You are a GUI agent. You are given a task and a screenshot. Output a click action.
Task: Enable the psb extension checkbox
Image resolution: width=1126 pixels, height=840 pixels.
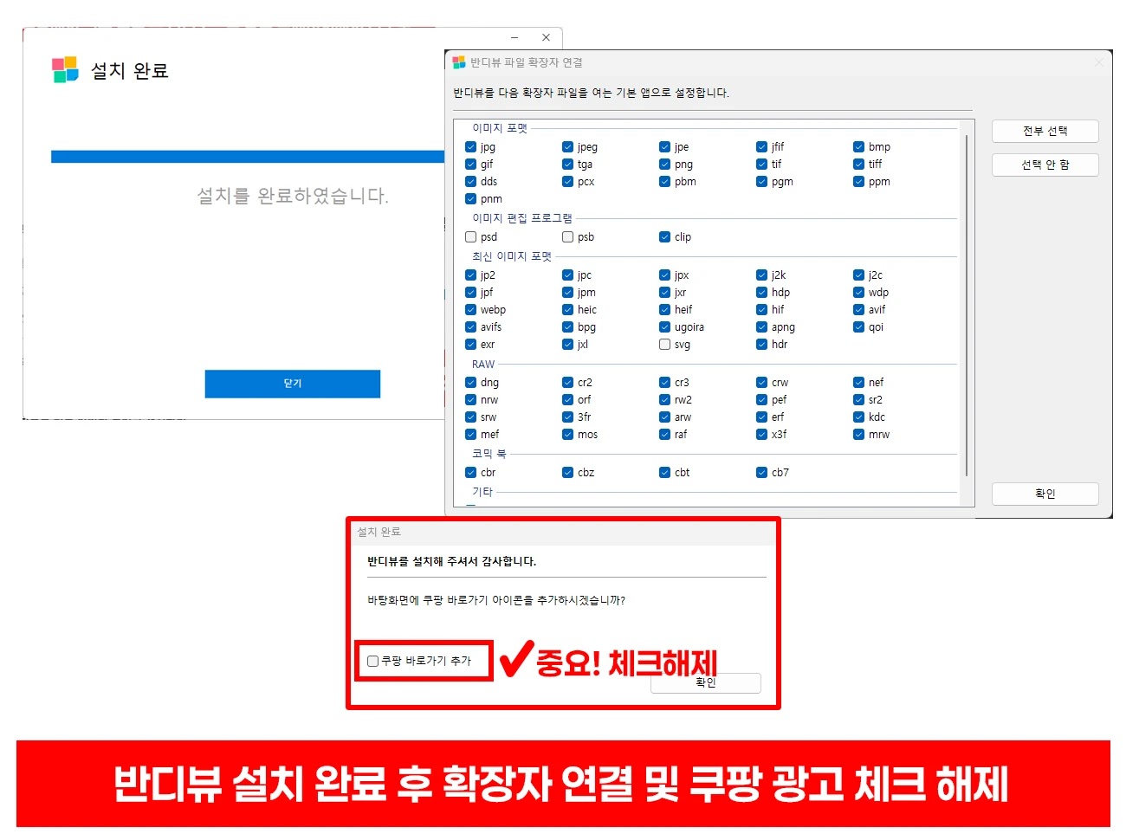[568, 237]
